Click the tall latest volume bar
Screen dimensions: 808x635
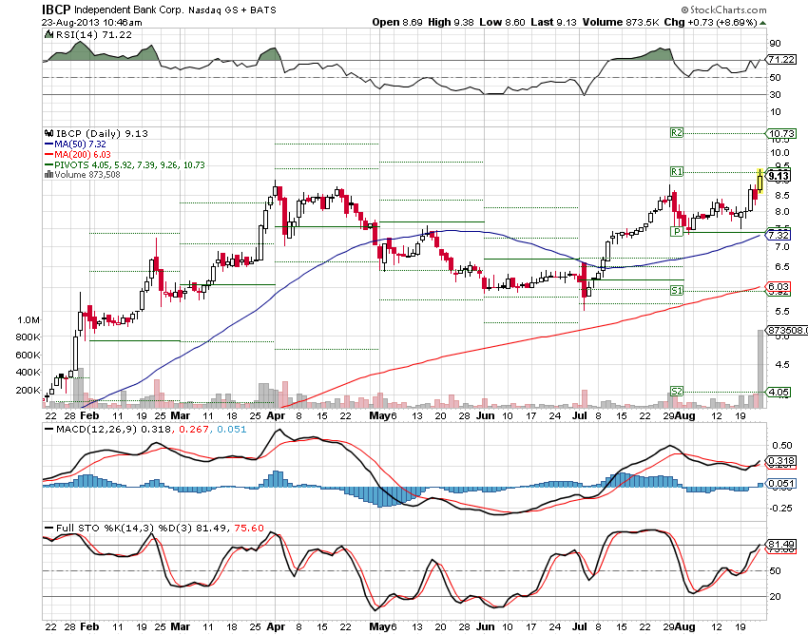(x=760, y=369)
